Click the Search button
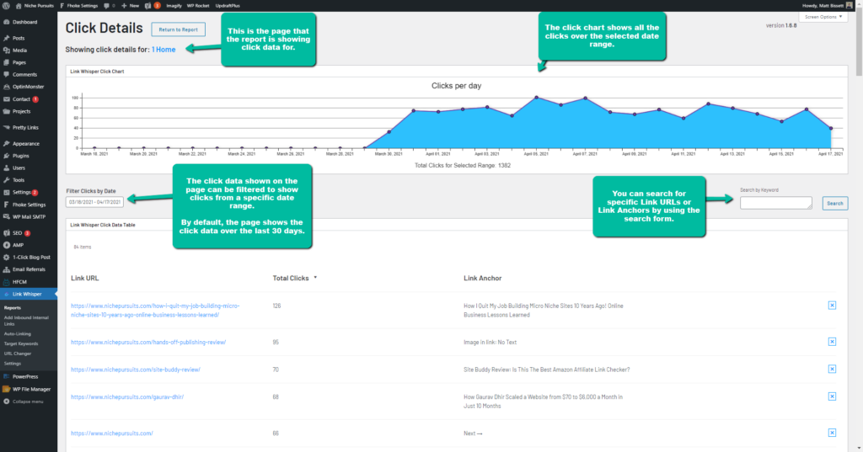 835,203
